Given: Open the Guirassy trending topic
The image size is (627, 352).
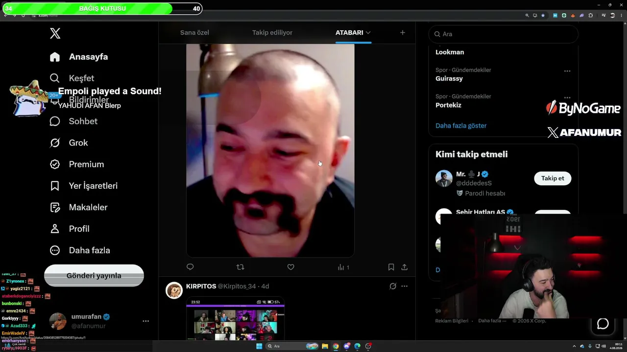Looking at the screenshot, I should (x=449, y=78).
